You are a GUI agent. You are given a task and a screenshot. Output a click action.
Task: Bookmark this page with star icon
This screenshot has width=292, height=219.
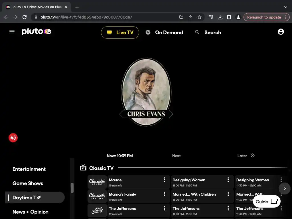199,17
